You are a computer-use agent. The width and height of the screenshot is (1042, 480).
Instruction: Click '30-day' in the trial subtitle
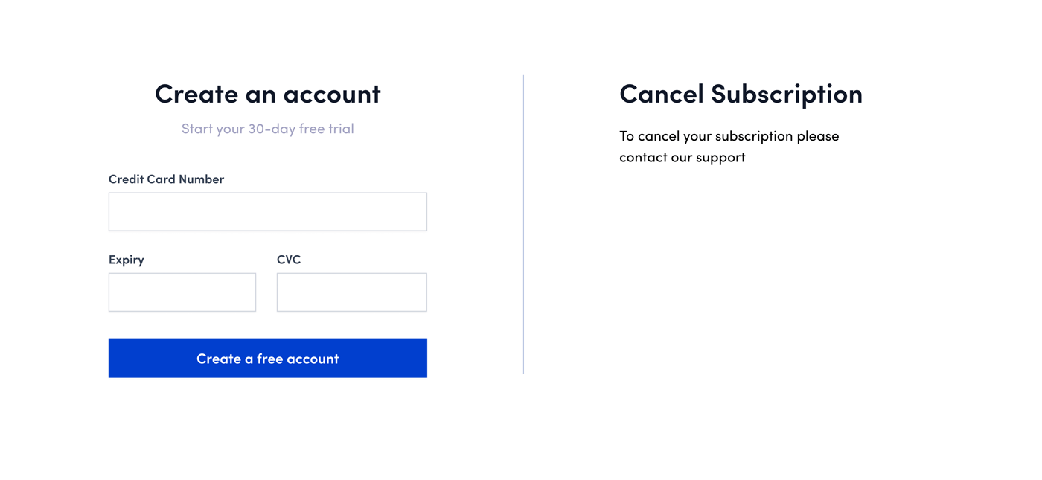pos(272,129)
